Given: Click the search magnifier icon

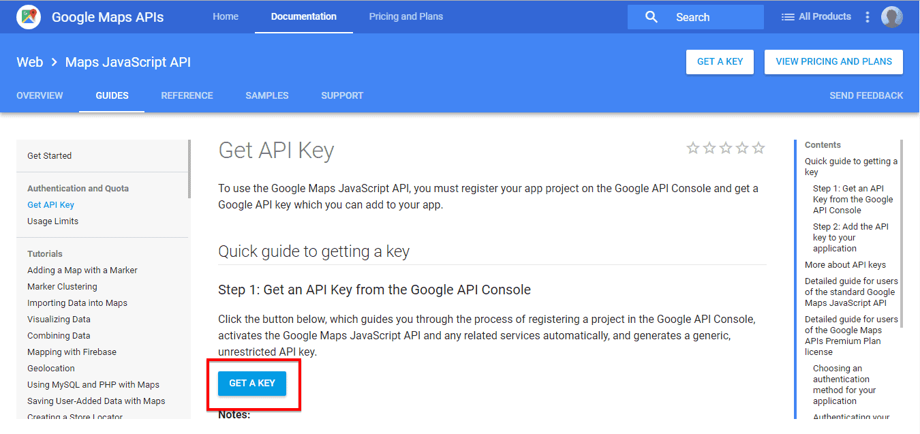Looking at the screenshot, I should point(651,17).
